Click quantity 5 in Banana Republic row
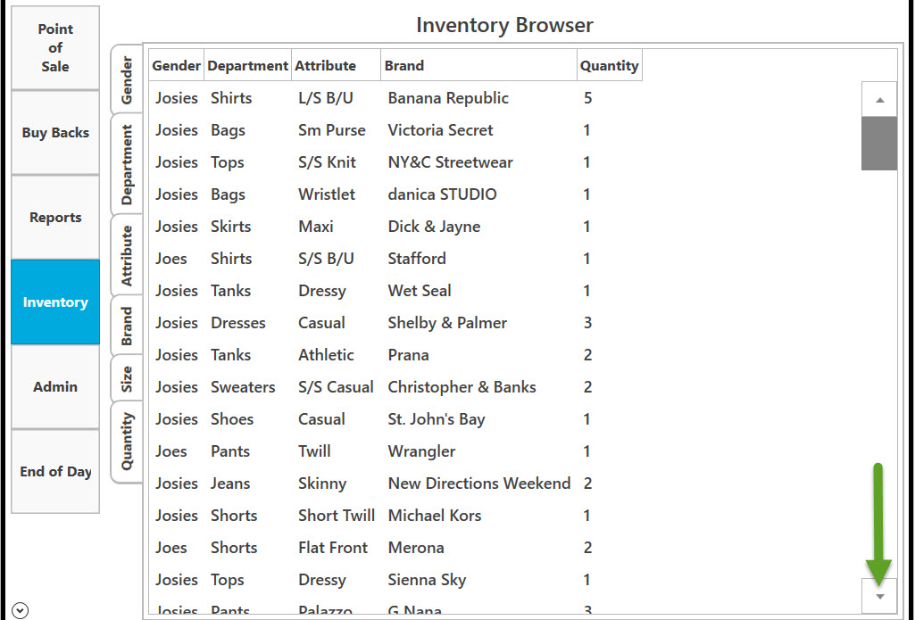Viewport: 915px width, 620px height. click(x=587, y=98)
